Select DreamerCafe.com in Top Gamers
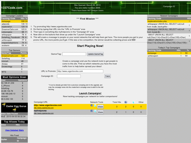 (14, 56)
